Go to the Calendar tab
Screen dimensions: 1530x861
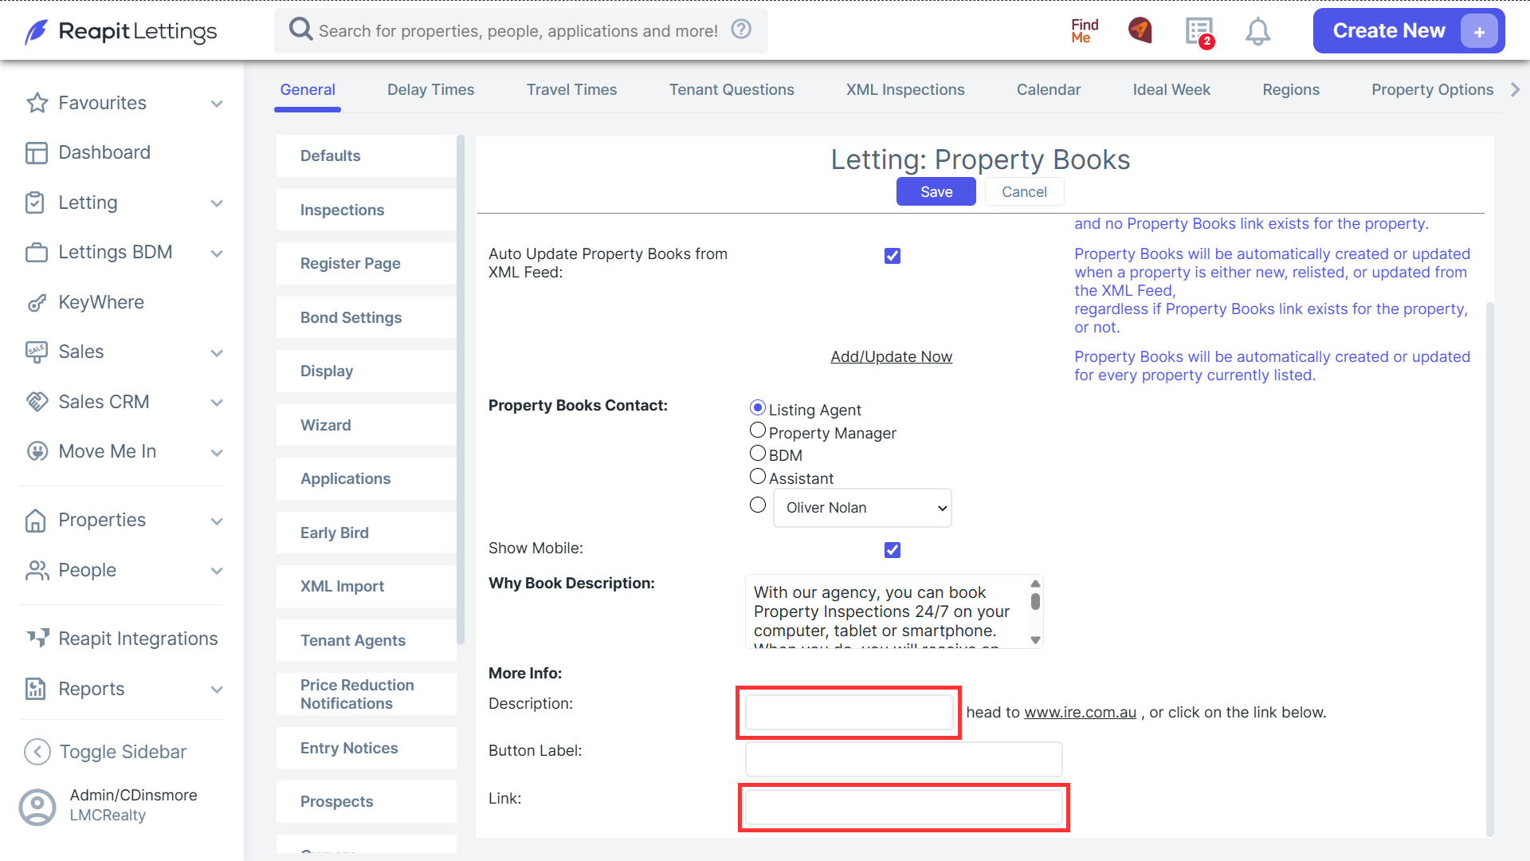click(1049, 90)
